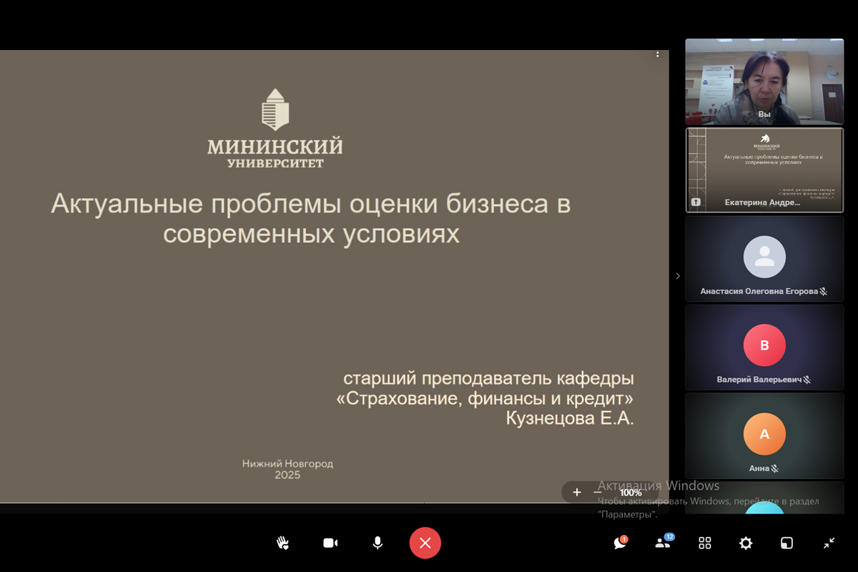Select your own video tile labeled Вы
The image size is (858, 572).
764,82
